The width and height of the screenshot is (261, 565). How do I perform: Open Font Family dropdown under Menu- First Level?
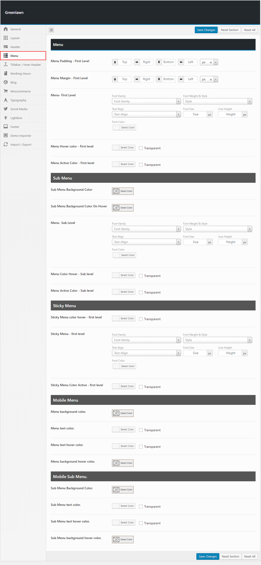point(146,101)
